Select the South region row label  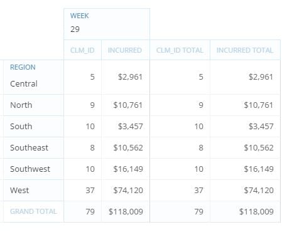coord(21,127)
